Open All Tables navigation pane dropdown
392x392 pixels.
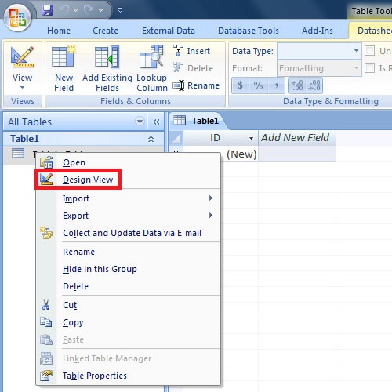tap(140, 122)
